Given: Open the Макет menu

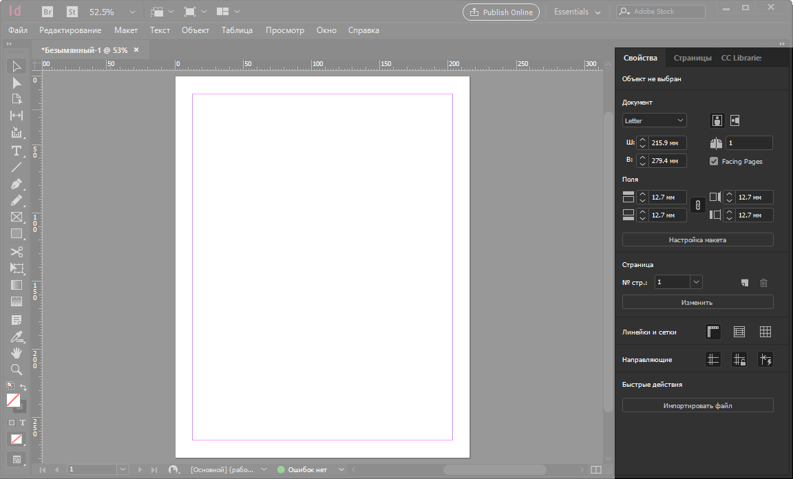Looking at the screenshot, I should click(x=126, y=30).
